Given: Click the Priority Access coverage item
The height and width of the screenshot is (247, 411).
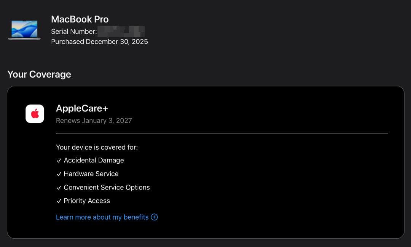Looking at the screenshot, I should [87, 201].
